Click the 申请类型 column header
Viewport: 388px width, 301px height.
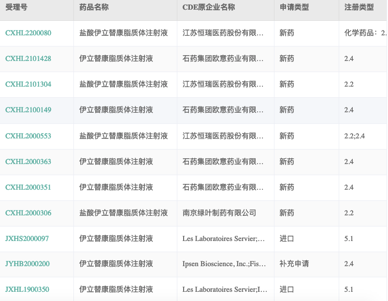(x=294, y=8)
